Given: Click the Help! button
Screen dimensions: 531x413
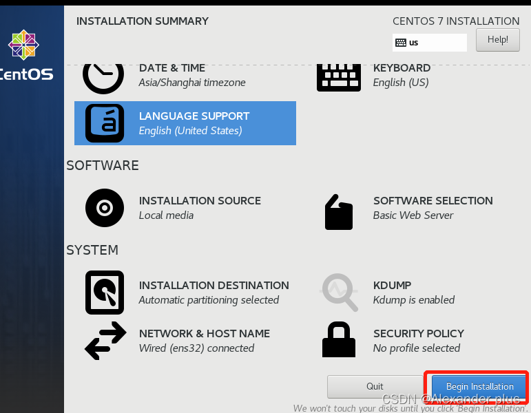Looking at the screenshot, I should 497,40.
